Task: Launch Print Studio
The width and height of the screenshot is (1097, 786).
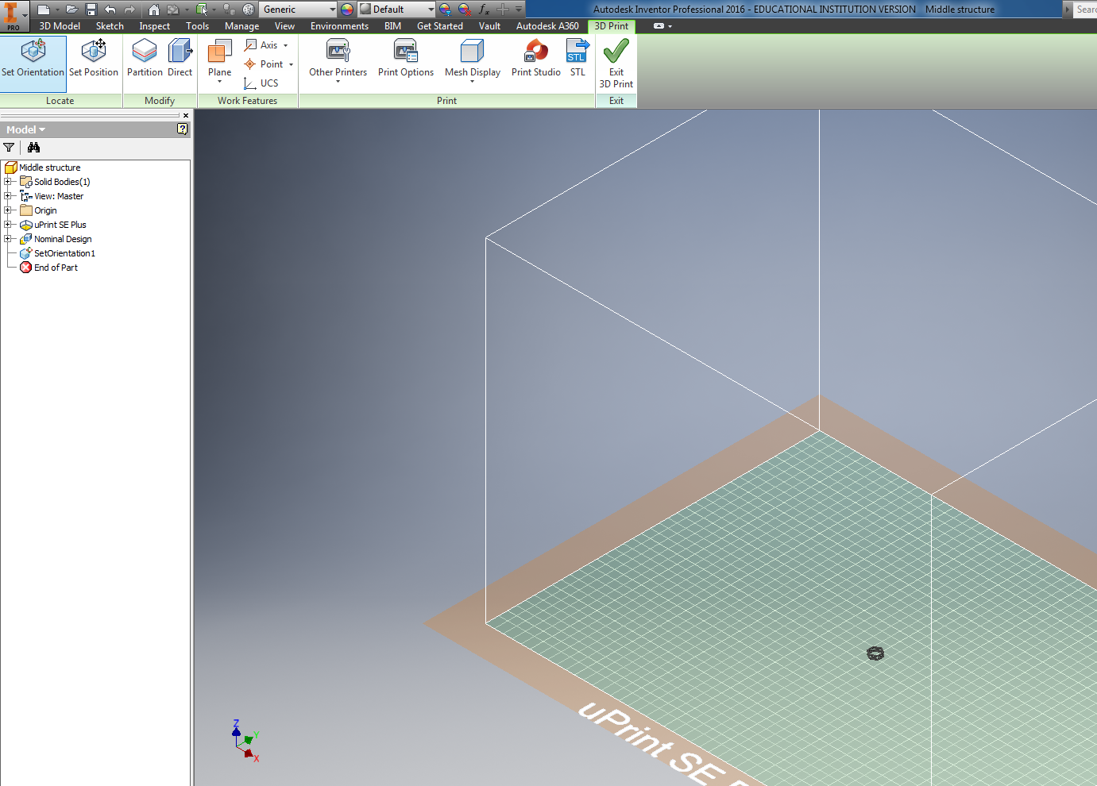Action: pos(536,59)
